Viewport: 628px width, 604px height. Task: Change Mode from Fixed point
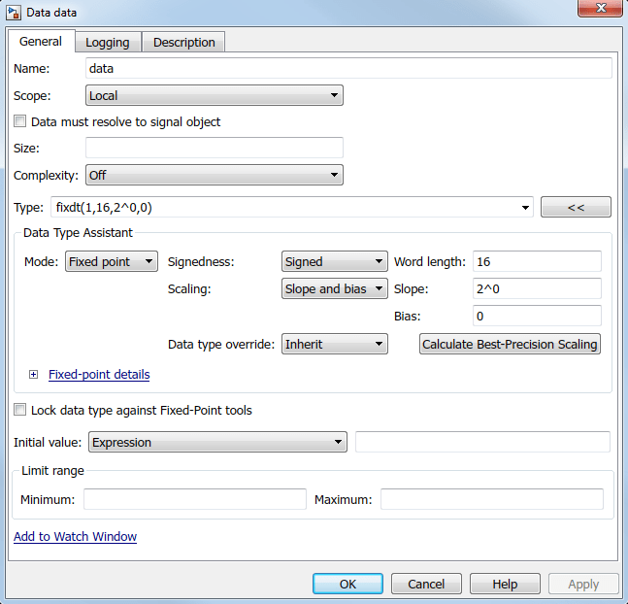click(x=112, y=261)
